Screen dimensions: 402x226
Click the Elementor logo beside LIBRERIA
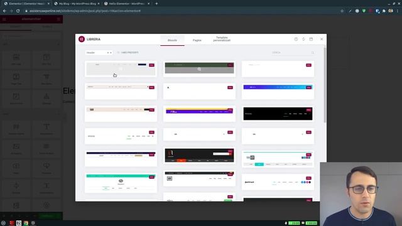click(x=82, y=39)
